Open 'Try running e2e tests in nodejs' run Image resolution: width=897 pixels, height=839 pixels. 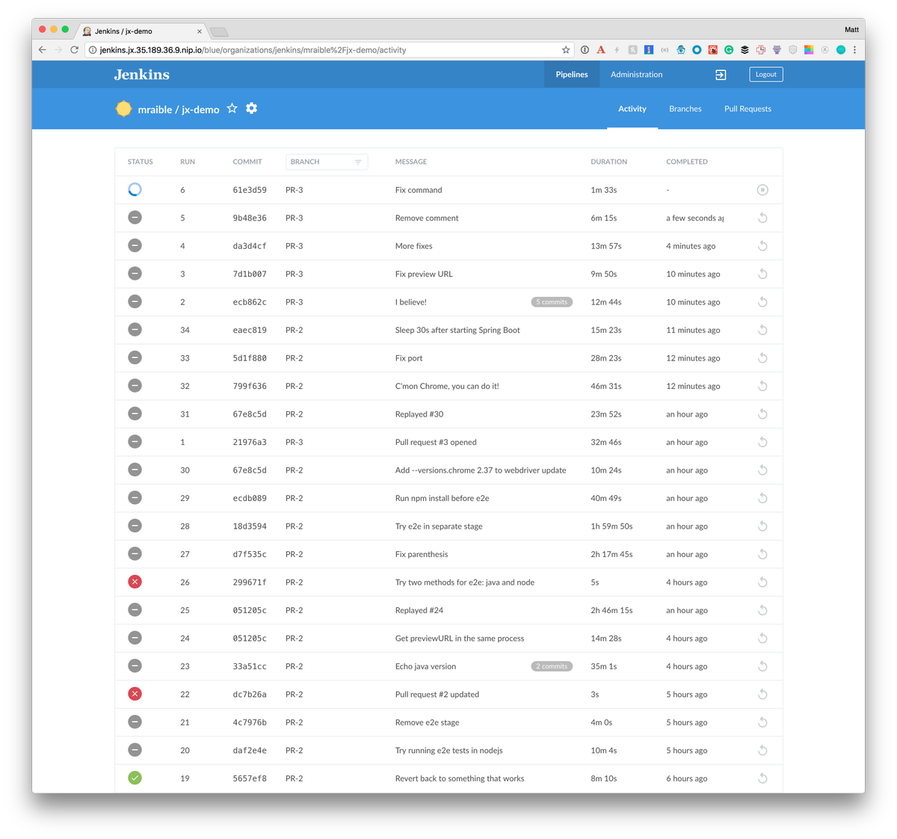click(x=449, y=750)
